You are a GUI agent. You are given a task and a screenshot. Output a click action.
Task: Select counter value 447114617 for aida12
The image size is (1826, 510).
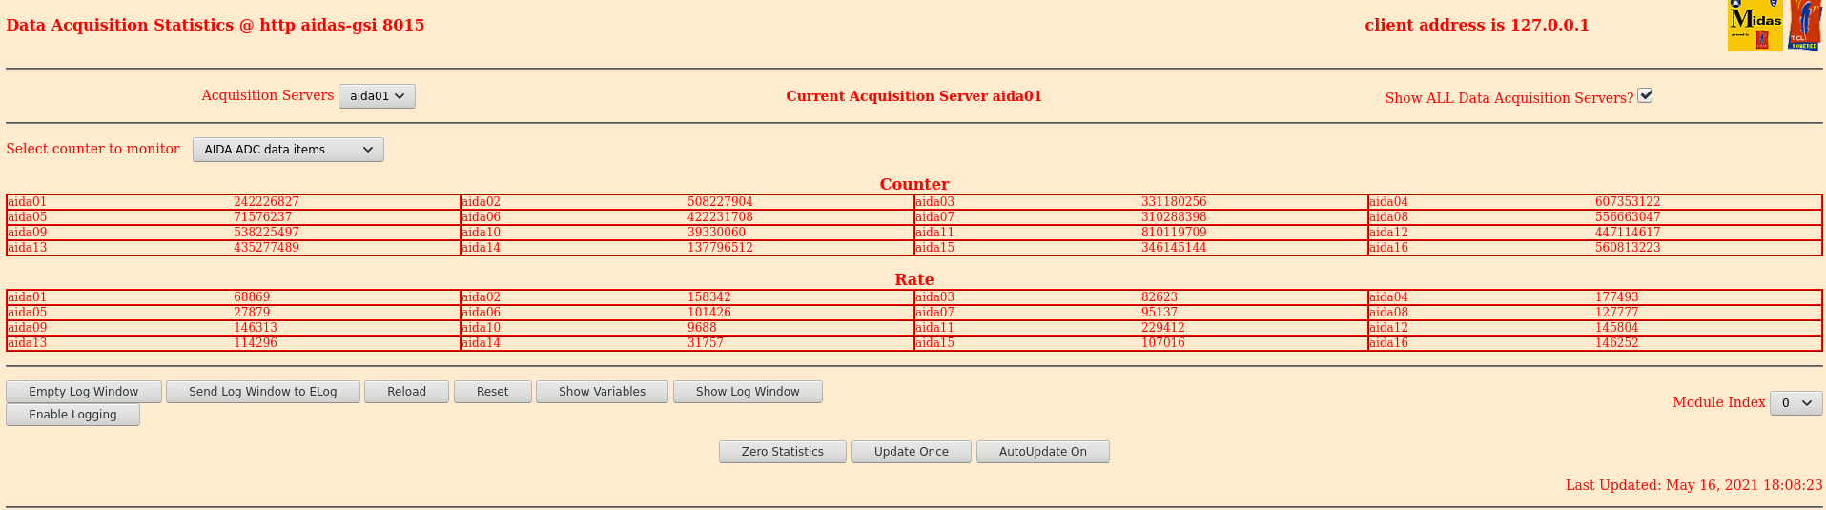point(1628,233)
